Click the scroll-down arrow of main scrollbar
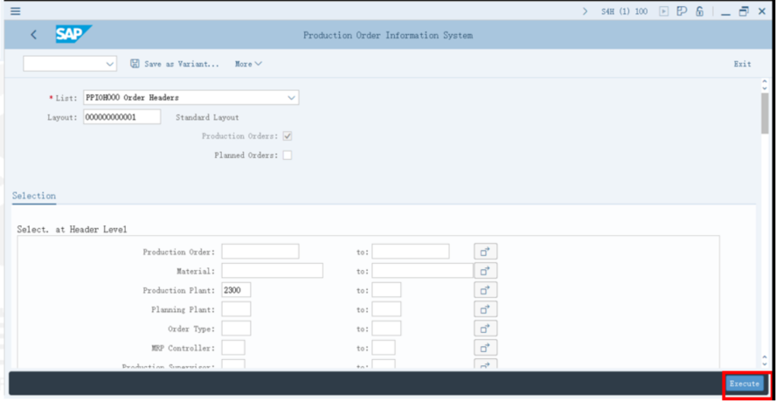 tap(765, 363)
